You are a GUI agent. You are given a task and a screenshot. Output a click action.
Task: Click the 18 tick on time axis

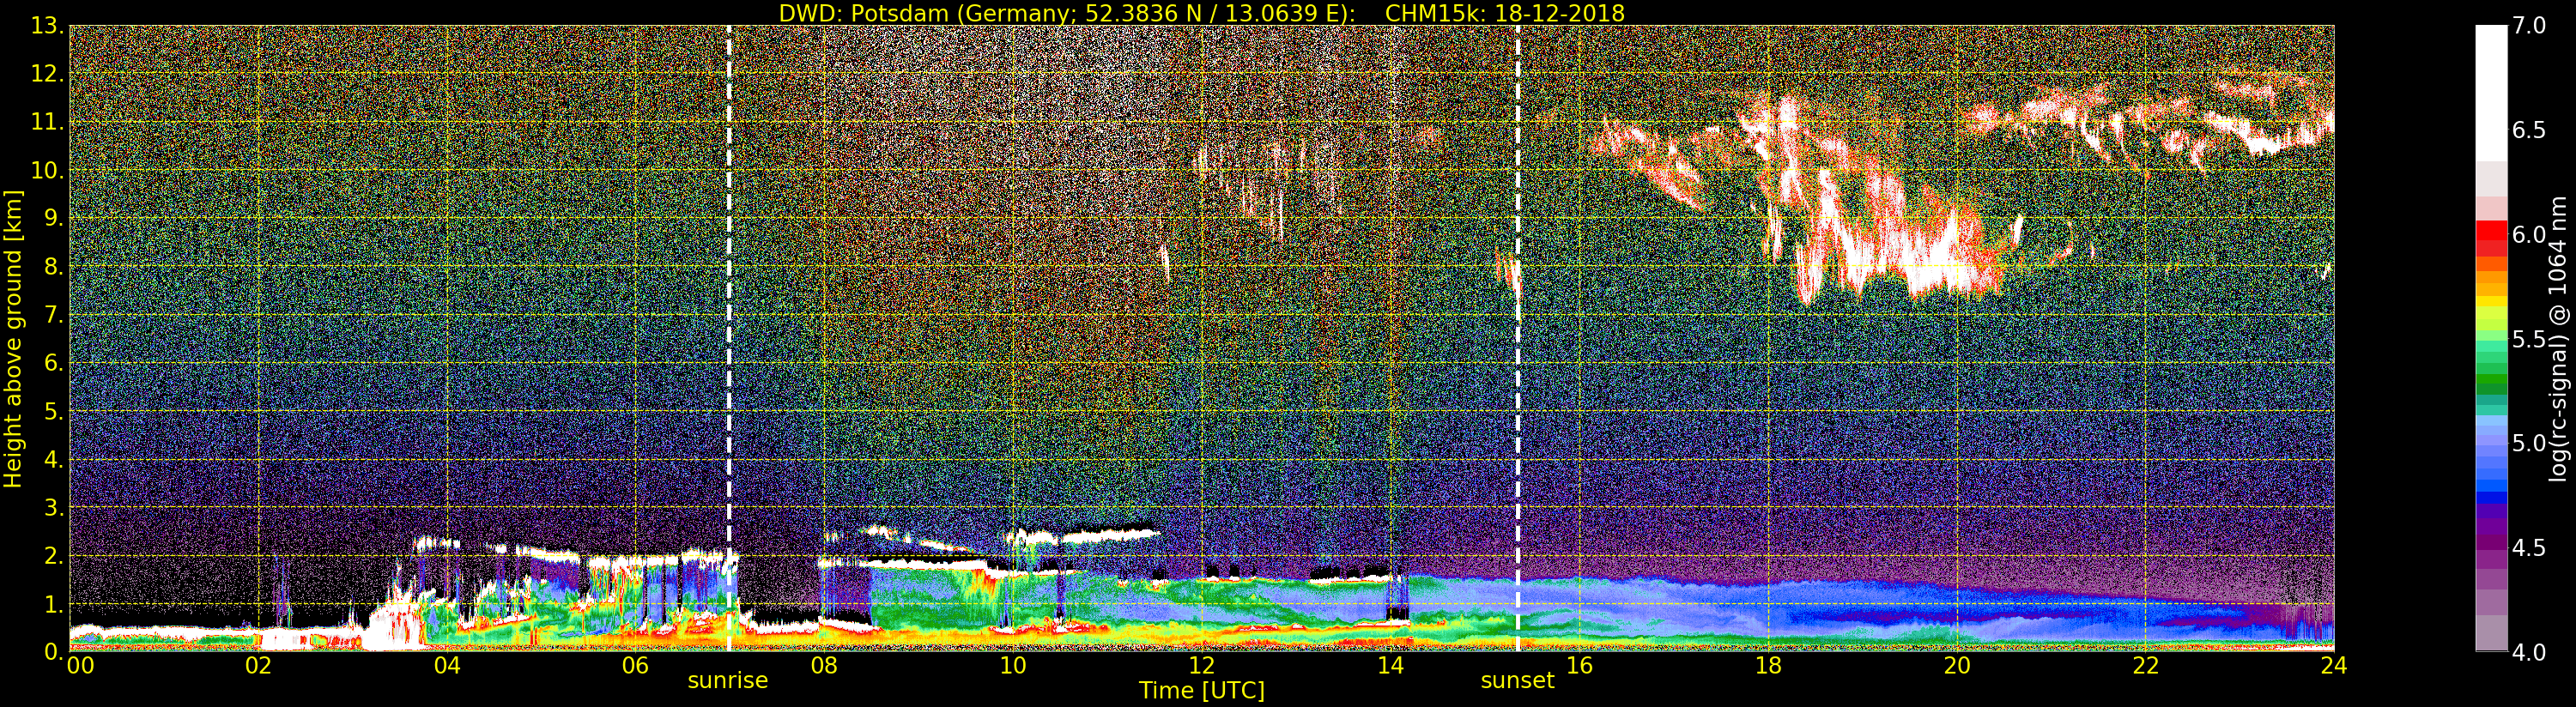(x=1768, y=665)
